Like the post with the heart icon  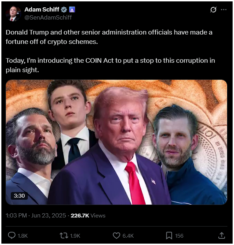[x=116, y=236]
